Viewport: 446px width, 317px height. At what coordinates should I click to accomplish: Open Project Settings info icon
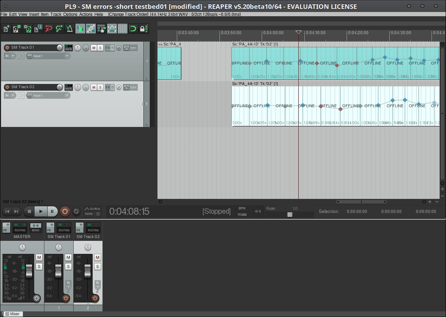(38, 29)
